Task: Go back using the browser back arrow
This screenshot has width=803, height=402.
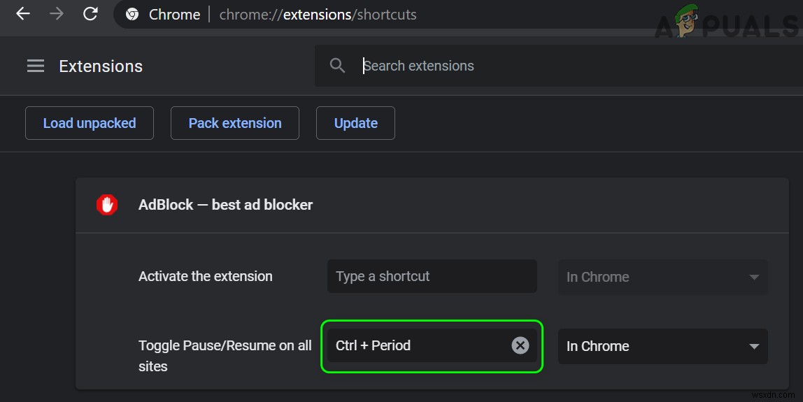Action: (x=23, y=14)
